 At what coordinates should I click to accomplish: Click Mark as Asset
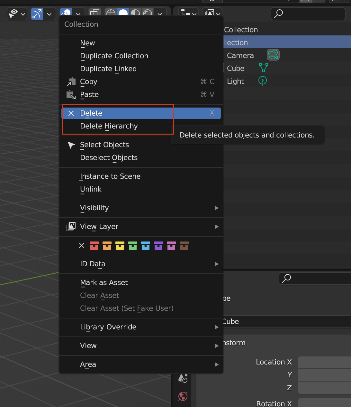[104, 283]
